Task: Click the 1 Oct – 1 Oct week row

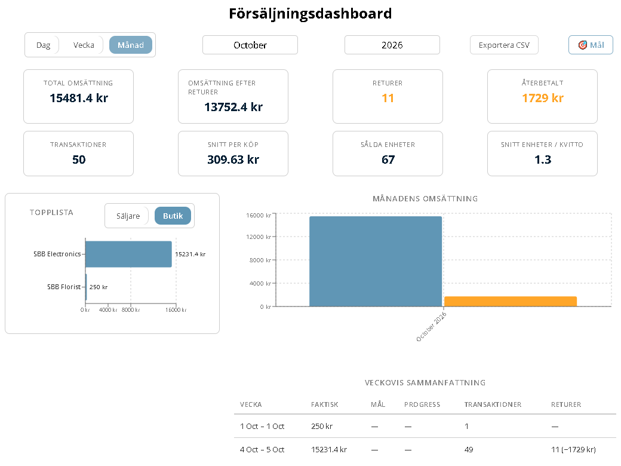Action: 425,427
